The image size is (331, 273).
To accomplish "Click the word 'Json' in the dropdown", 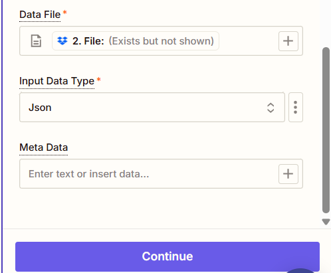I will click(x=40, y=108).
